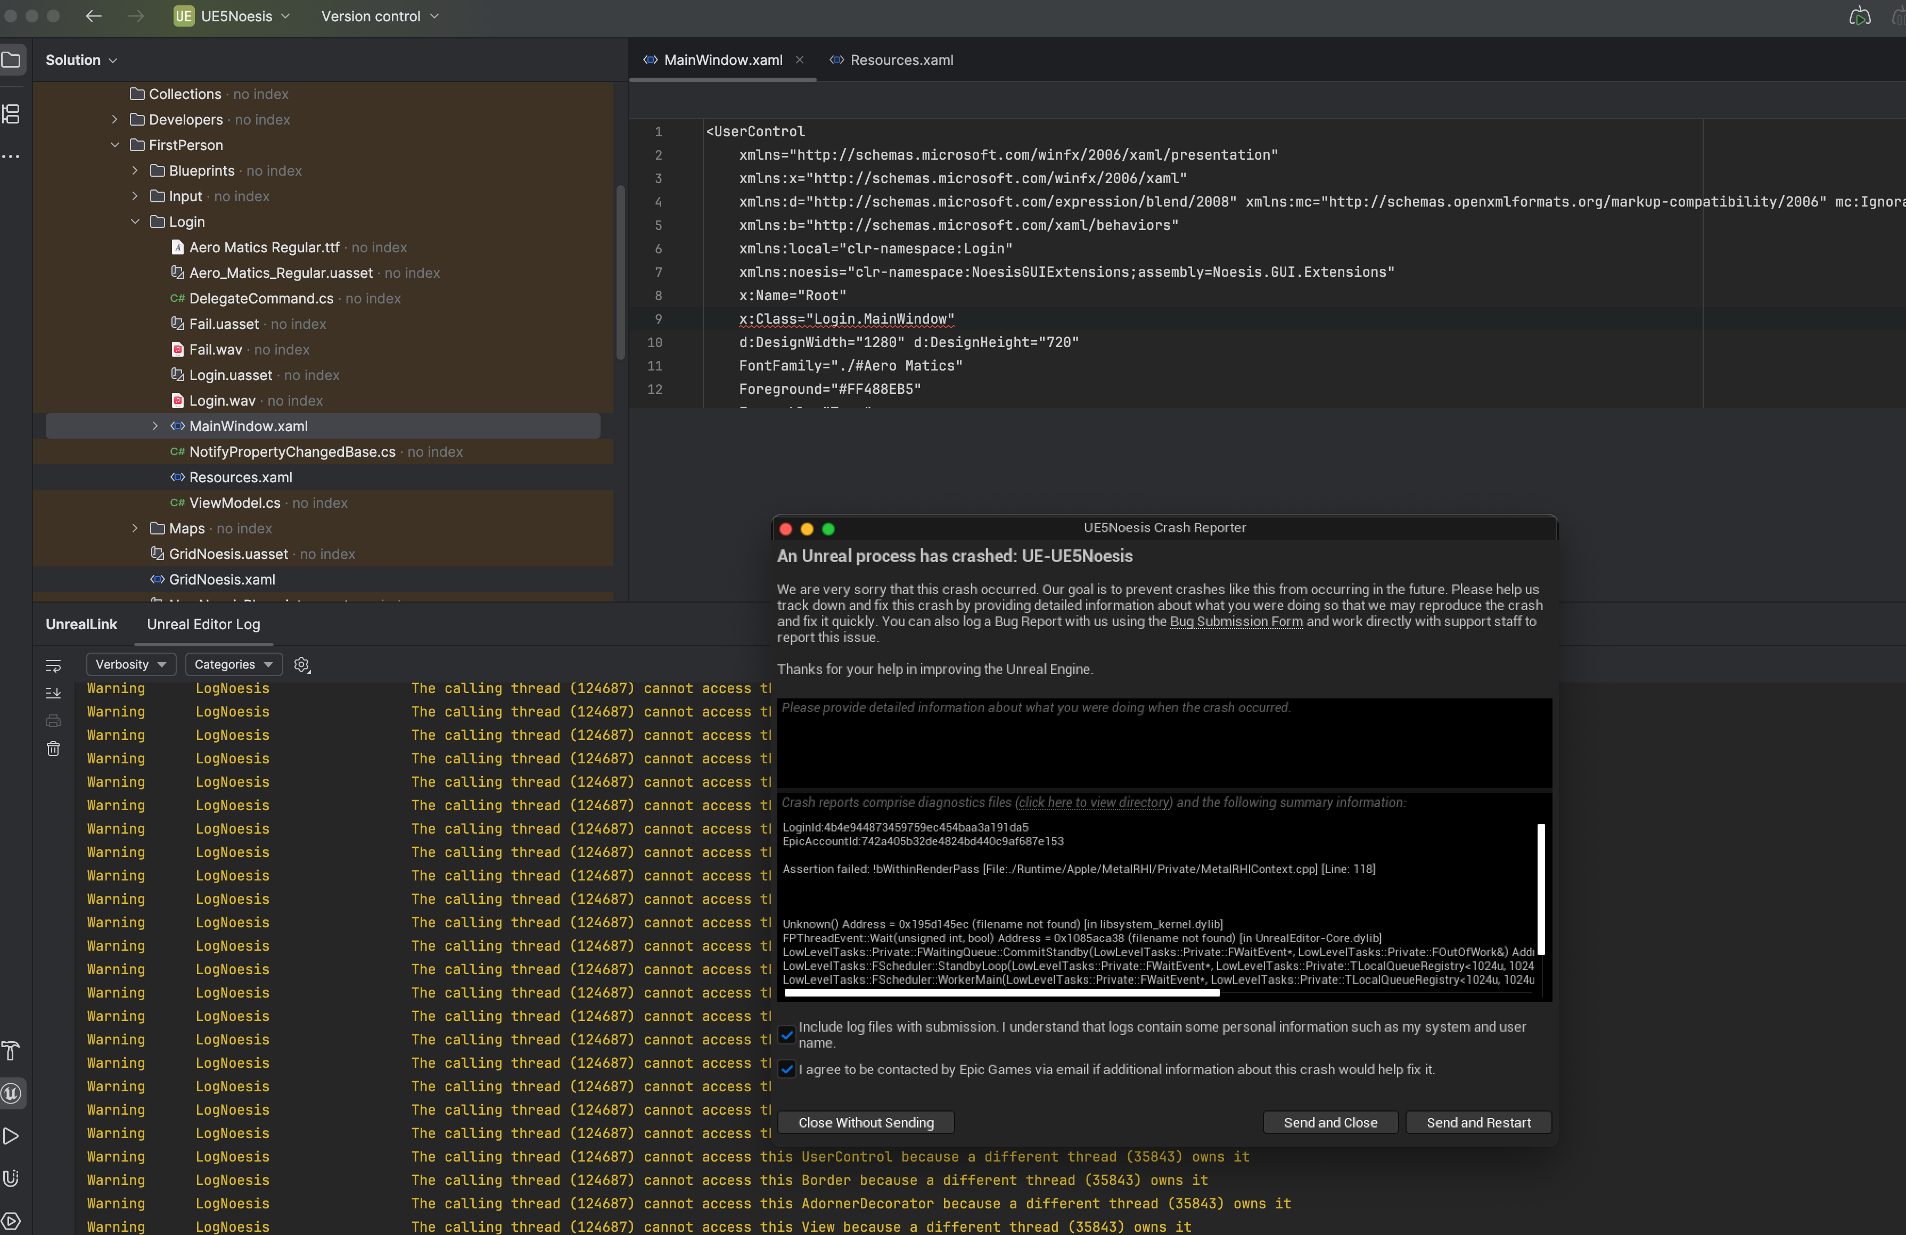1906x1235 pixels.
Task: Click the Run tool window icon
Action: 11,1135
